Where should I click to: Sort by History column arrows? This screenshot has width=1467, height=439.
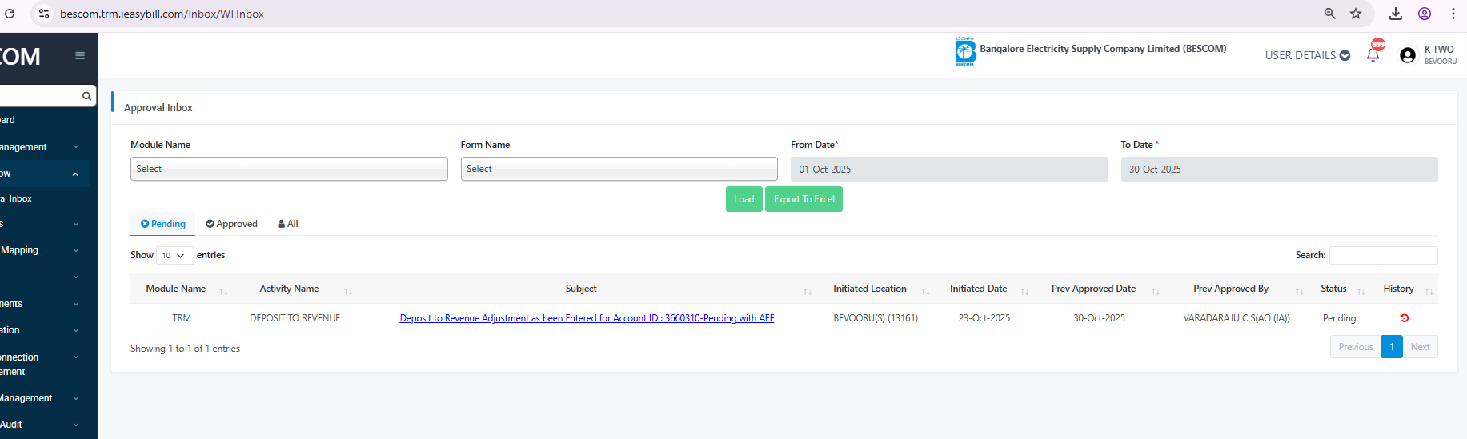pyautogui.click(x=1429, y=291)
